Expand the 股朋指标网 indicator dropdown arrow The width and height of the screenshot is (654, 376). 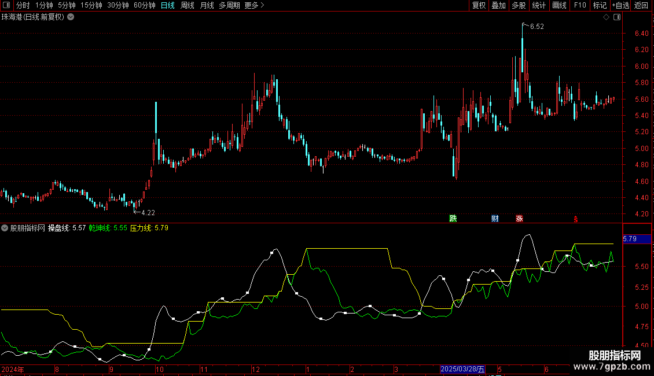(x=5, y=228)
